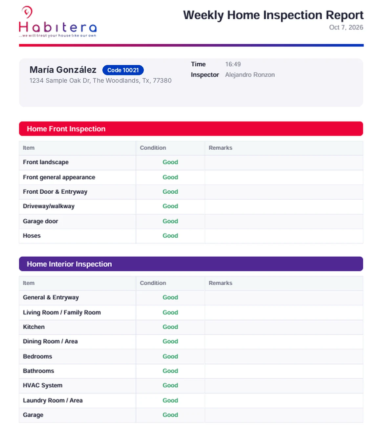This screenshot has width=390, height=430.
Task: Select the Front general appearance item
Action: pos(59,177)
